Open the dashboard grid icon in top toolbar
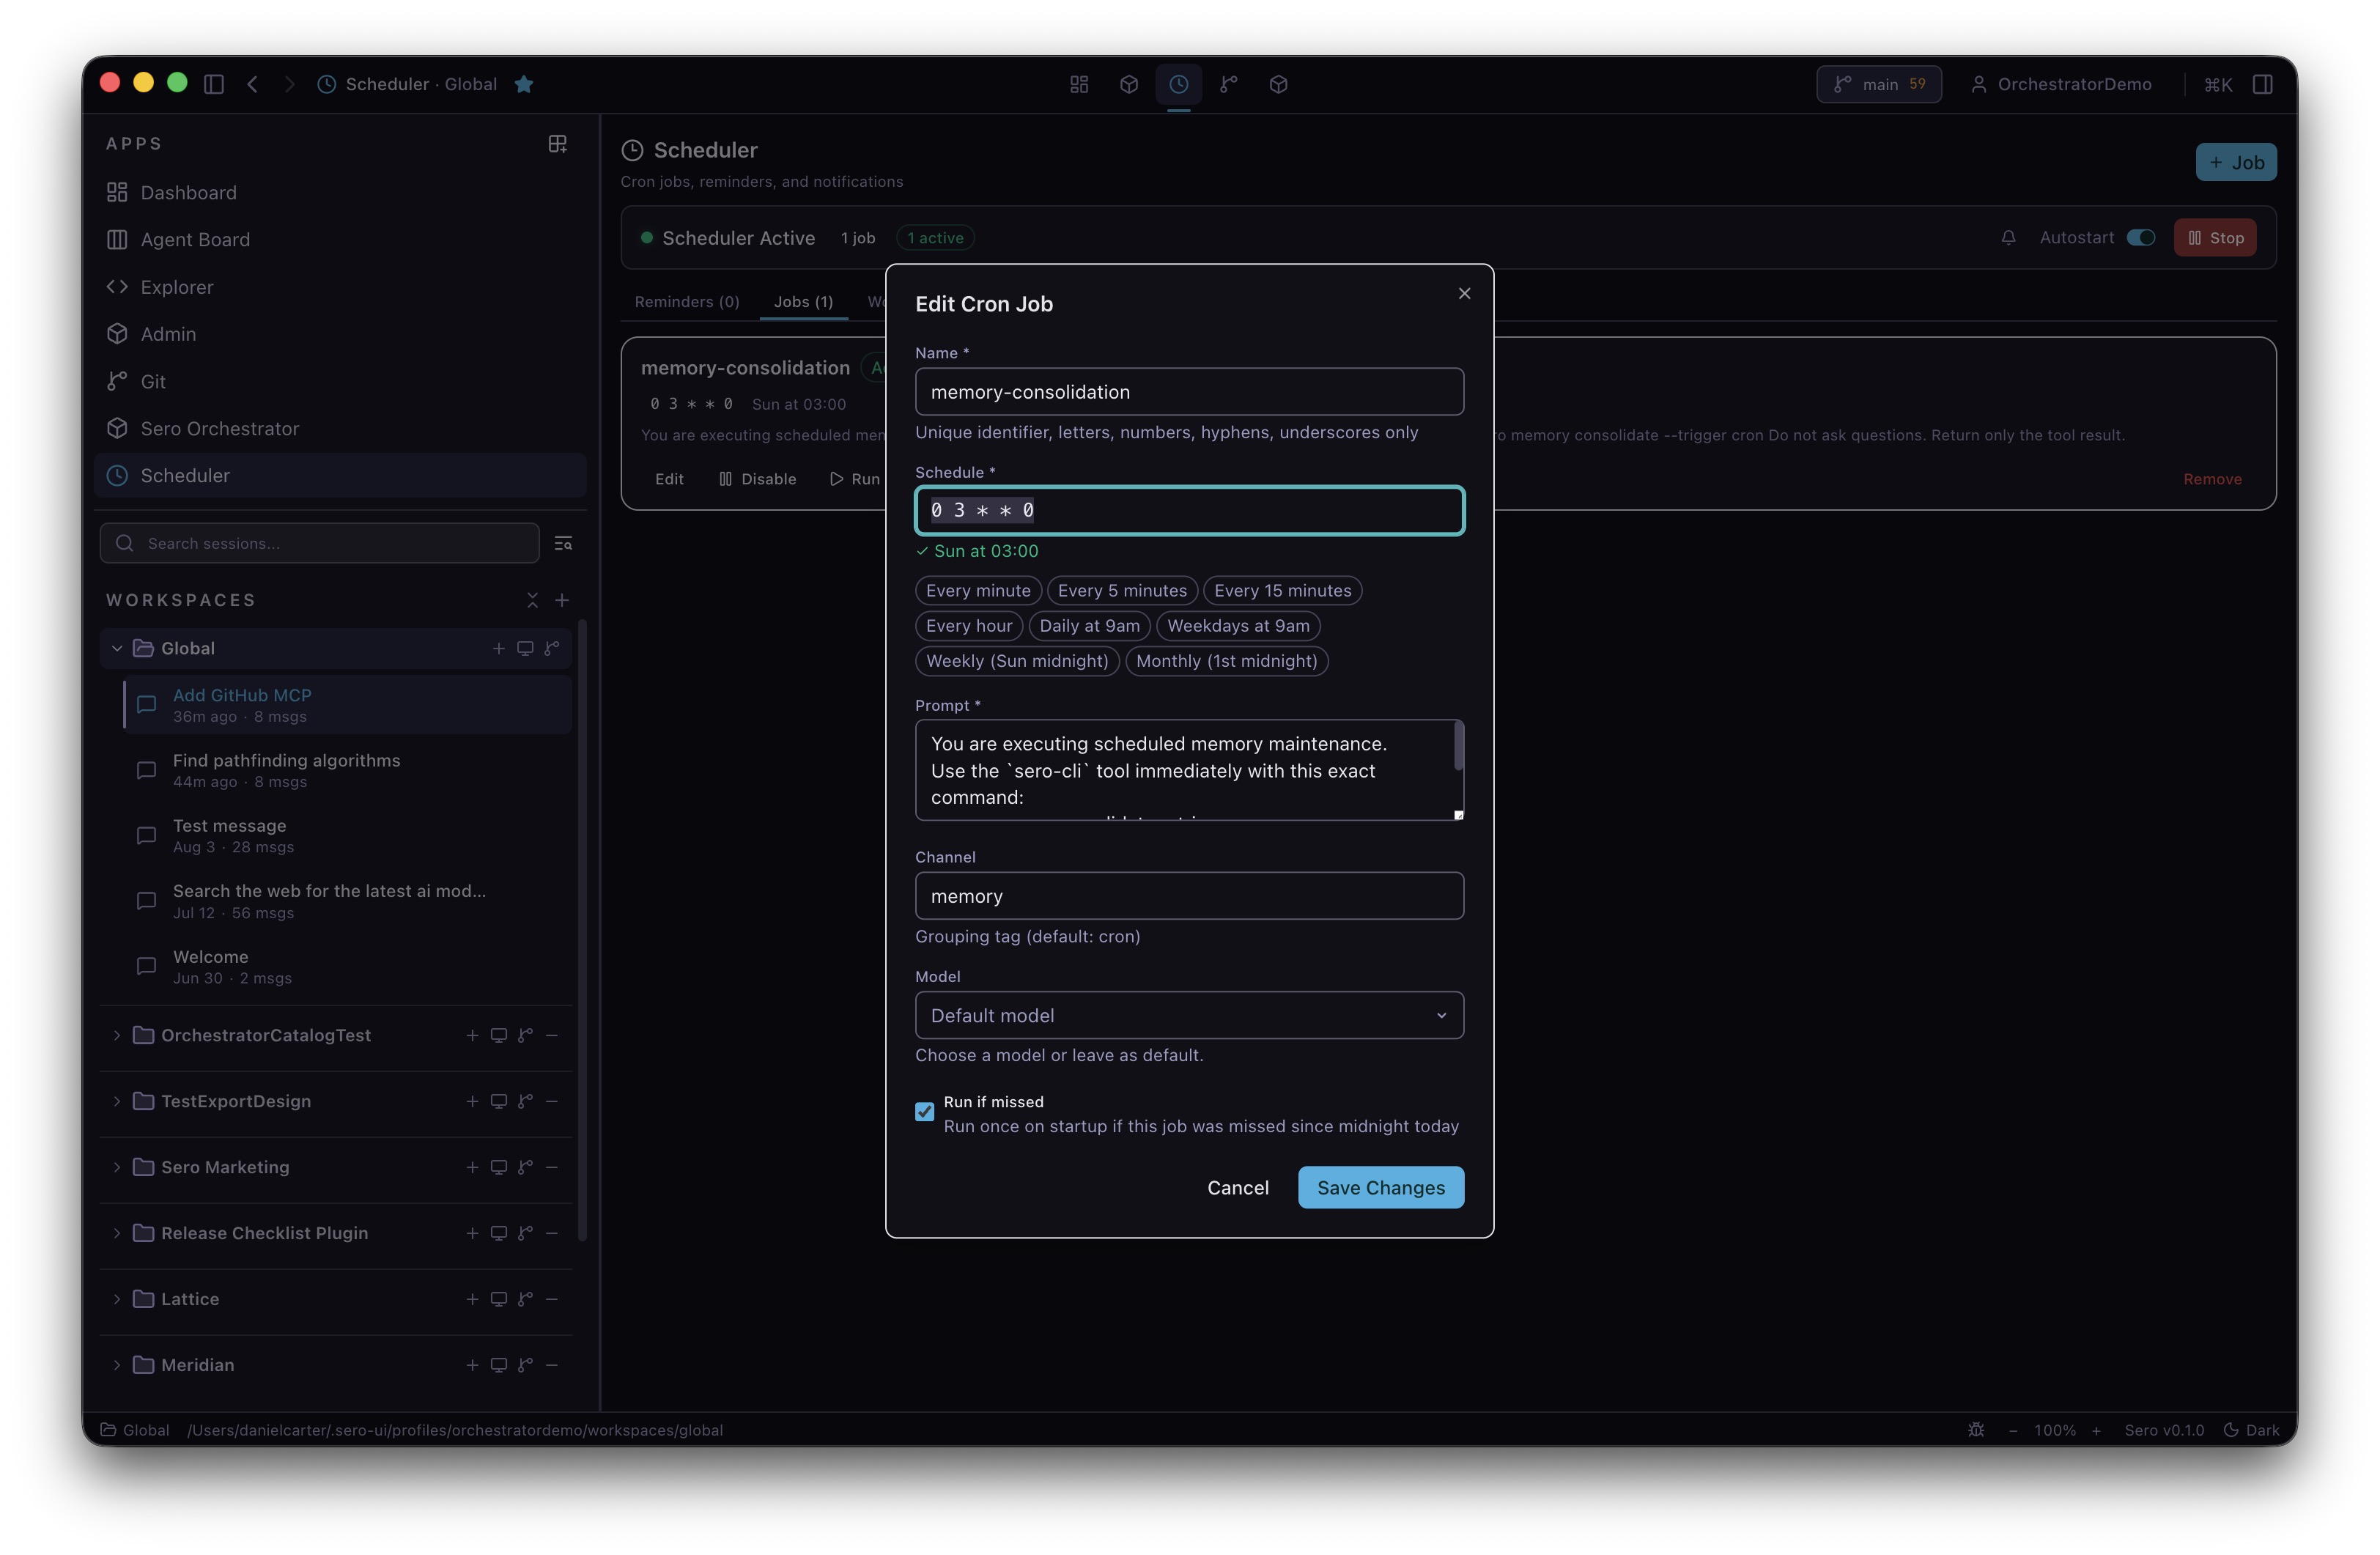The image size is (2380, 1555). 1079,84
